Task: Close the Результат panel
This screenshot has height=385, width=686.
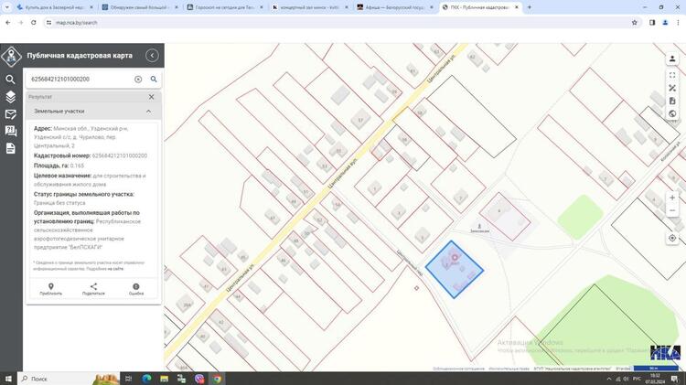Action: click(152, 96)
